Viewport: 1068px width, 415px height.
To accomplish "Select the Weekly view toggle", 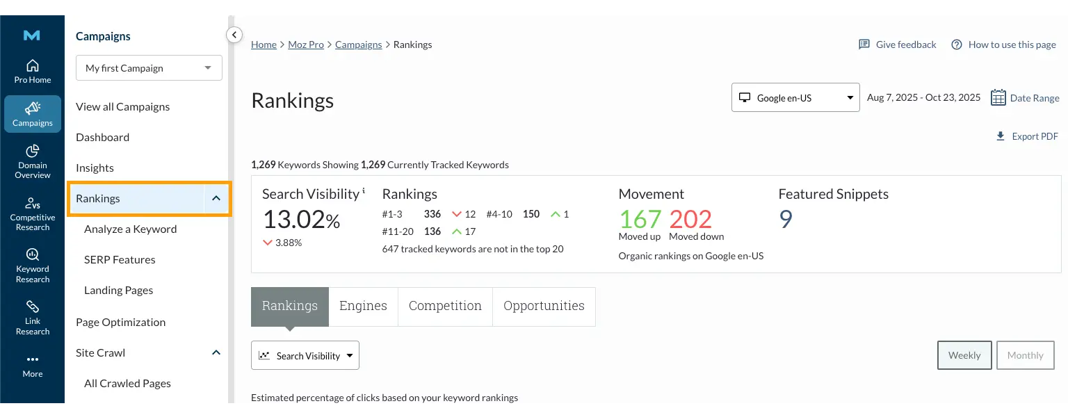I will 964,355.
